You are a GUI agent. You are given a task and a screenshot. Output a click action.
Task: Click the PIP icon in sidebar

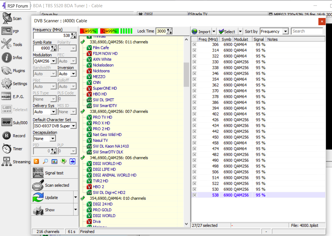(x=7, y=31)
